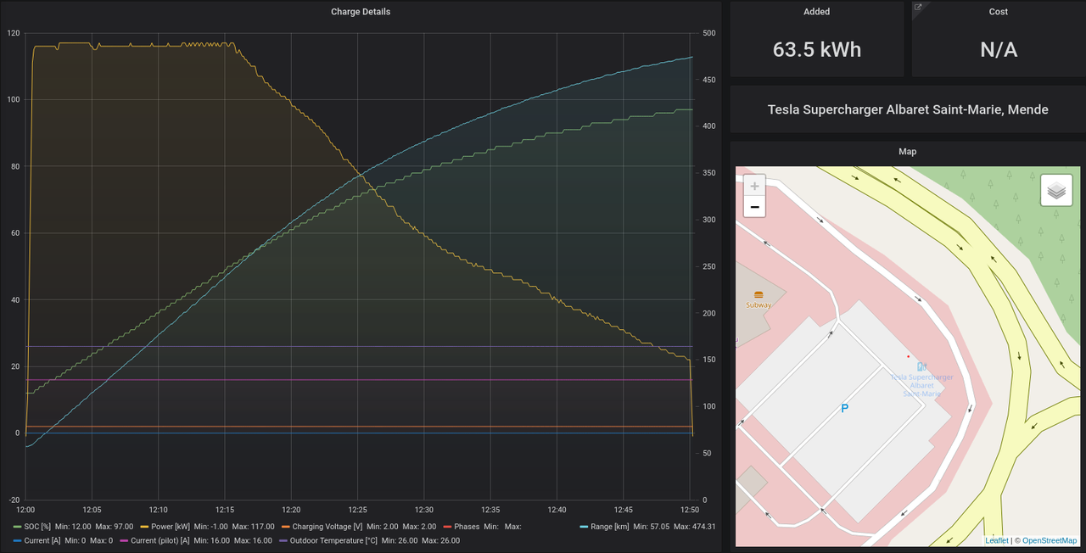Open the Added panel title menu
This screenshot has height=553, width=1086.
[817, 12]
